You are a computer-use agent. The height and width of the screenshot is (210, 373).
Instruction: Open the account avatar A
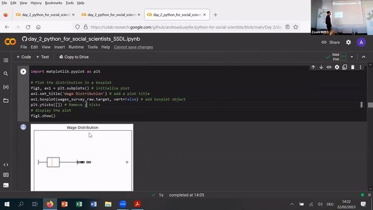[361, 43]
